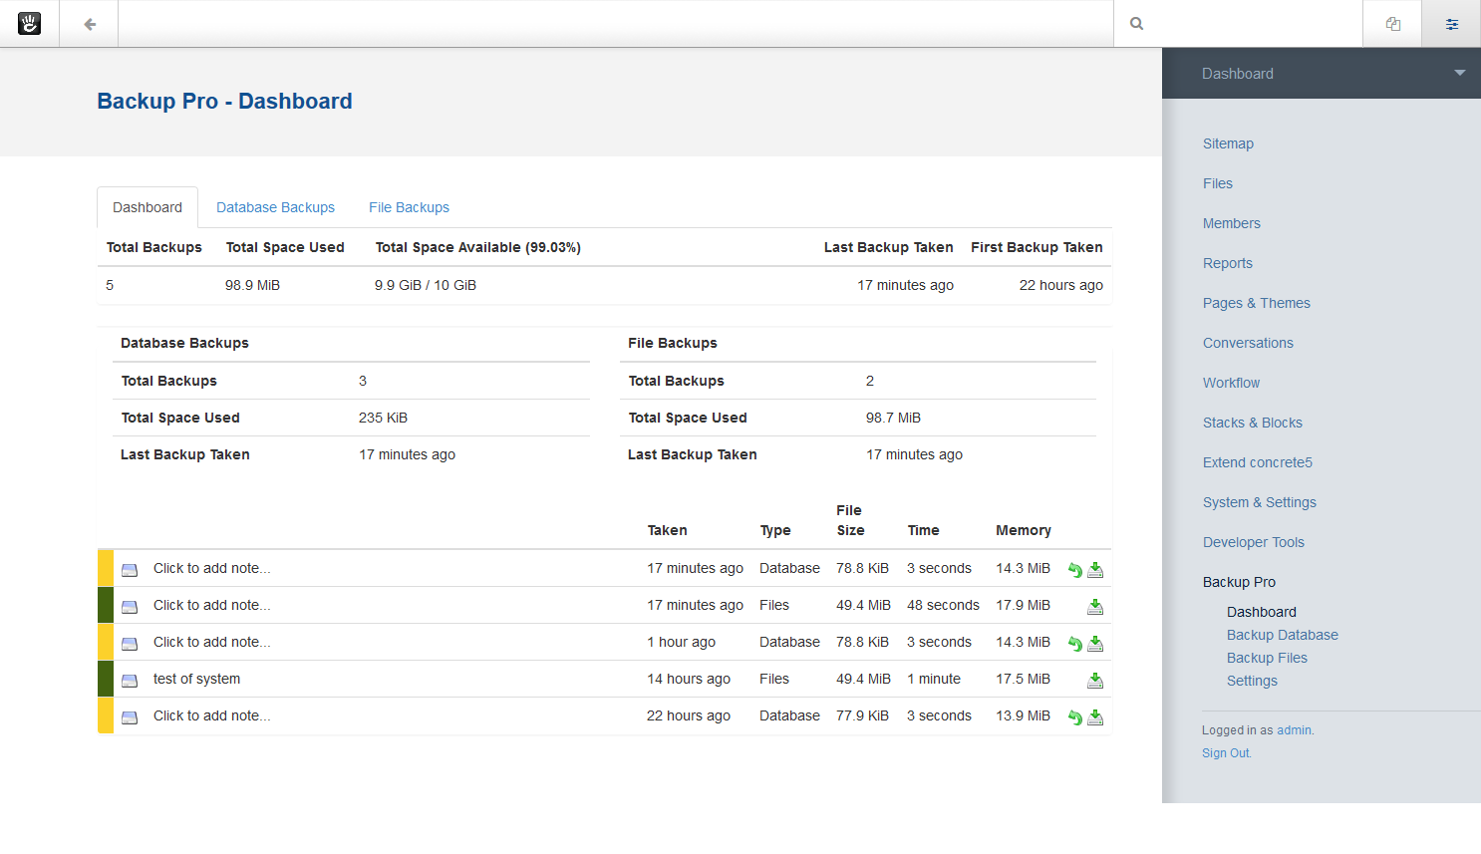Add note to 17 minutes ago Database backup
This screenshot has width=1481, height=854.
tap(211, 568)
